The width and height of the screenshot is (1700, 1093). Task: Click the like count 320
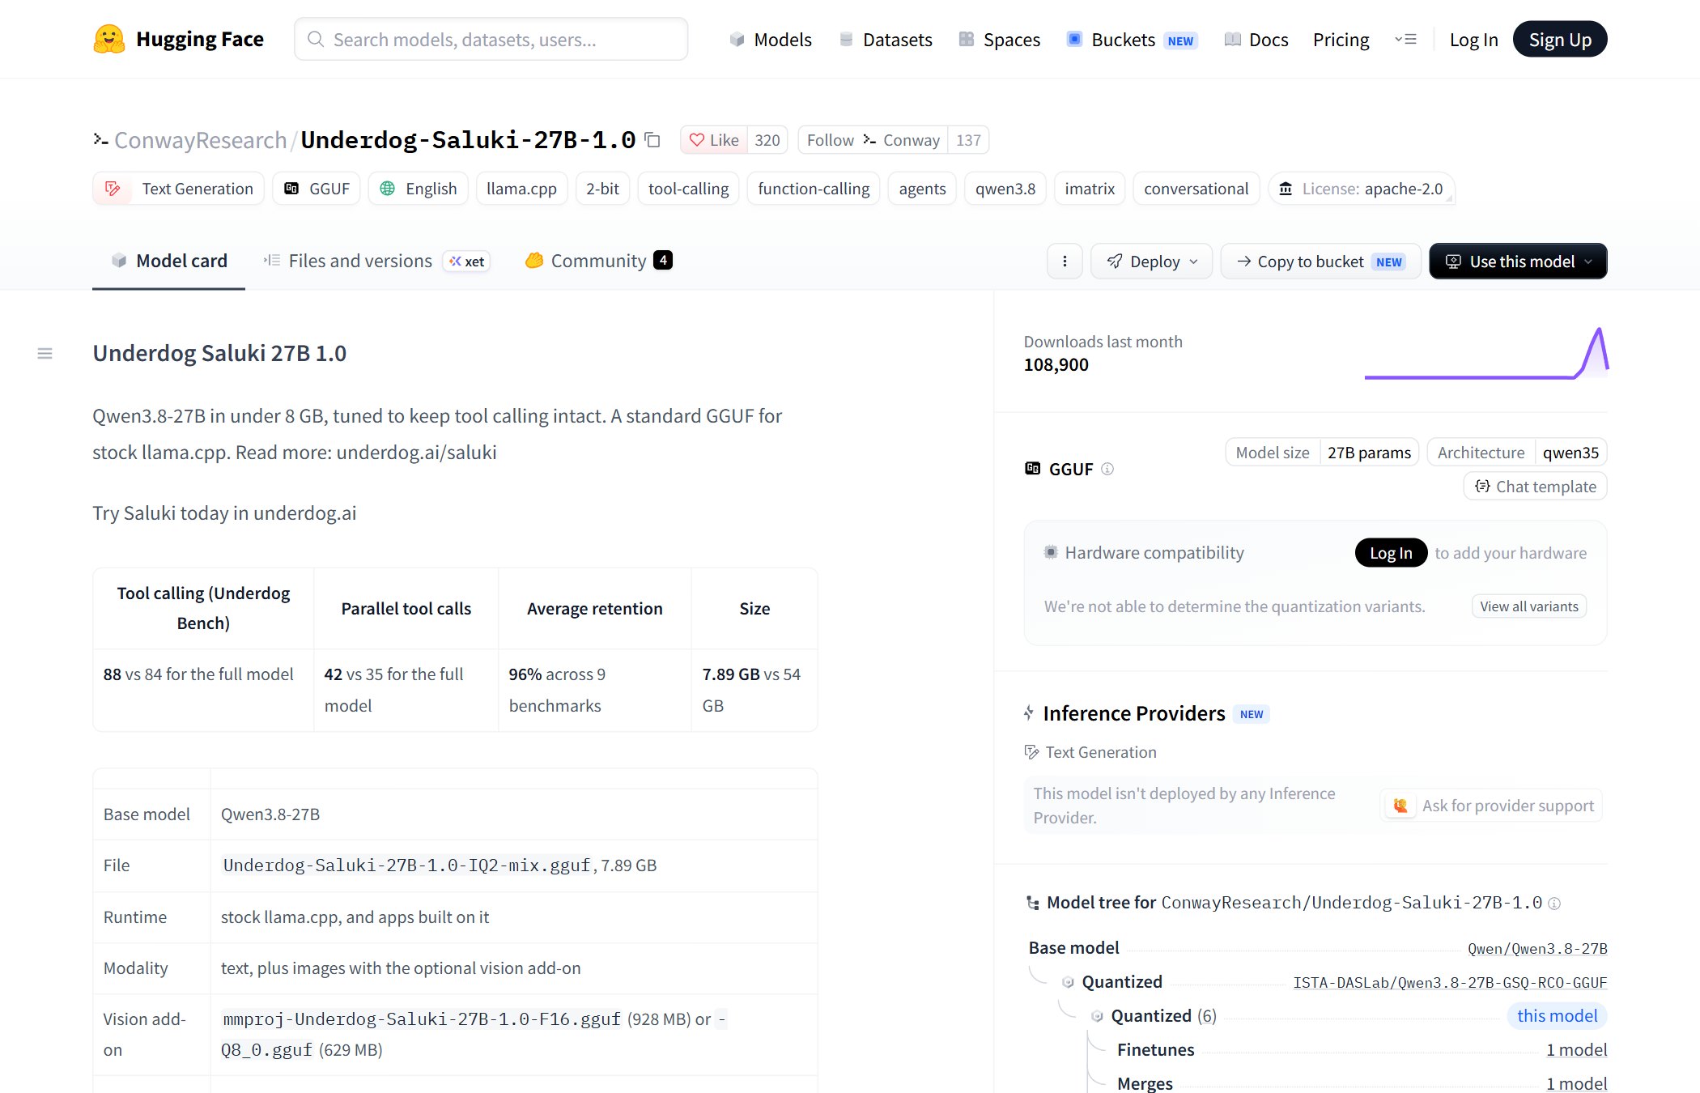click(767, 140)
